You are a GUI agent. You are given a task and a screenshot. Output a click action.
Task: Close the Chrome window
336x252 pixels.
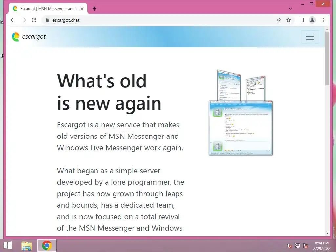click(x=323, y=4)
